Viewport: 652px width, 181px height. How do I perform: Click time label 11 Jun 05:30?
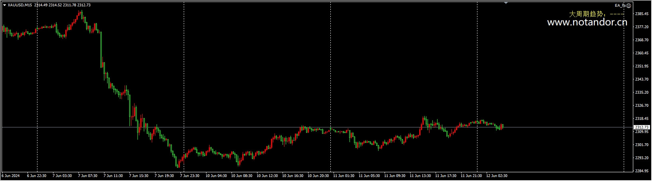[369, 175]
